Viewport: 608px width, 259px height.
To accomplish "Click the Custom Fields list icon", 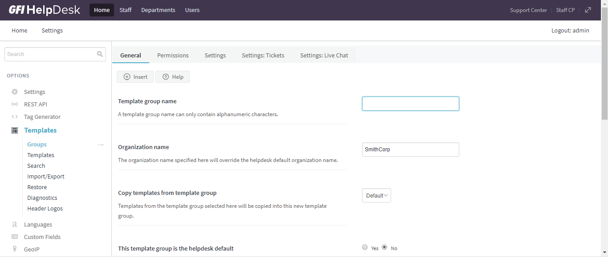I will coord(15,237).
